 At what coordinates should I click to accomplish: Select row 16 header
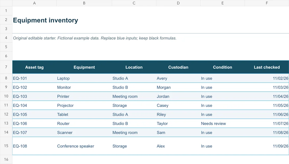(6, 159)
